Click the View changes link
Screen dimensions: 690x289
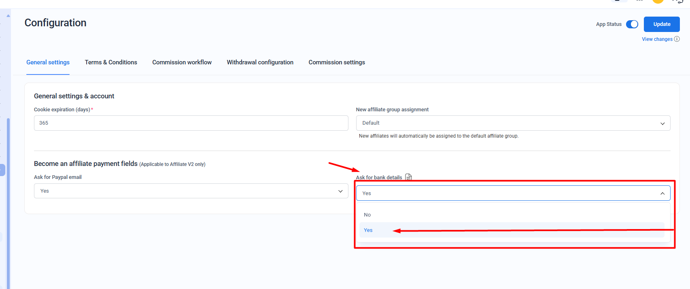[x=657, y=39]
